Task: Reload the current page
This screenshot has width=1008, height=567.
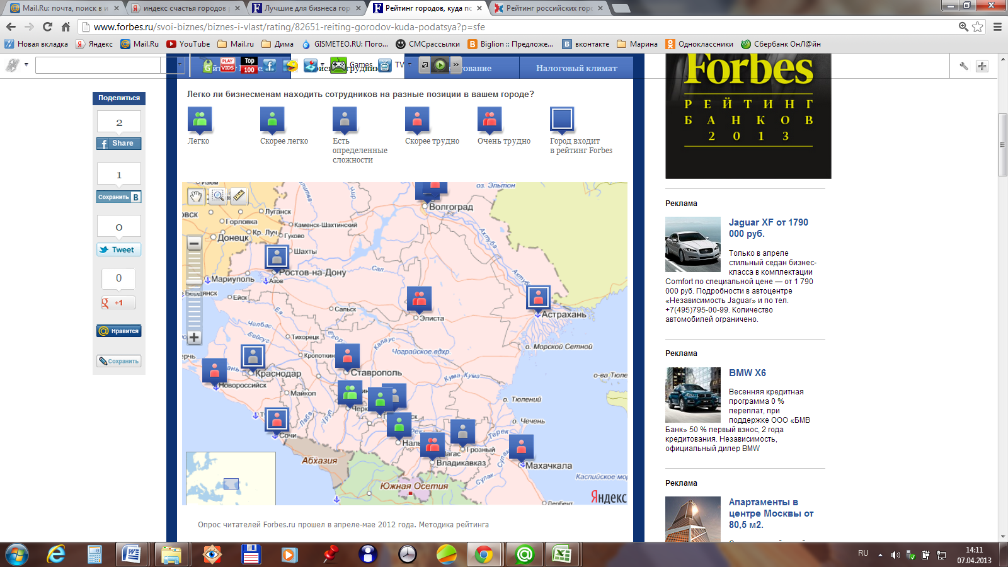Action: (47, 26)
